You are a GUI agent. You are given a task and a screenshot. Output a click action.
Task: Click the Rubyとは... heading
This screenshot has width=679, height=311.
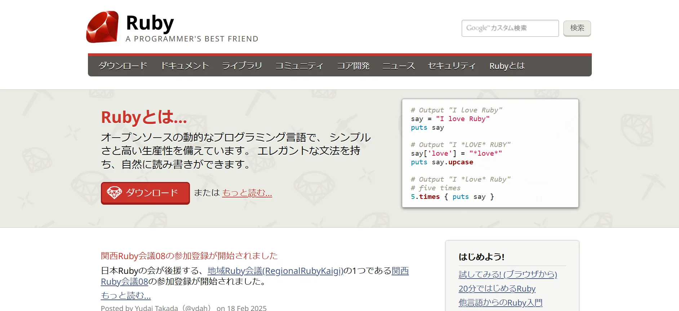(144, 117)
